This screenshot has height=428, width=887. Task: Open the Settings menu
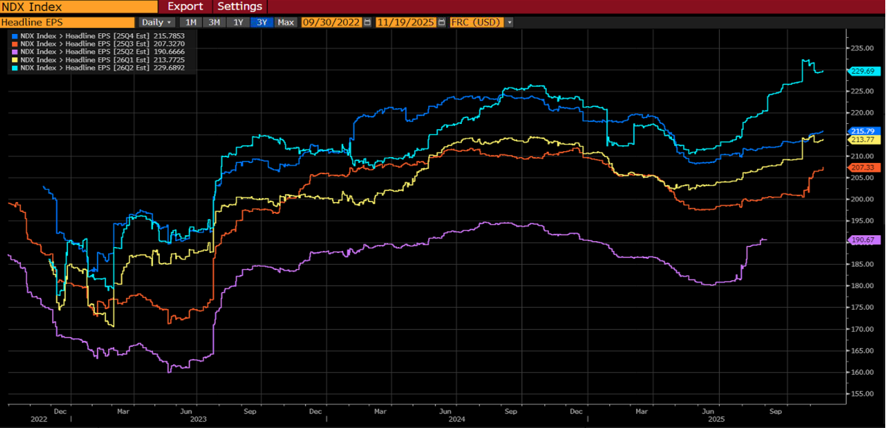click(x=240, y=6)
